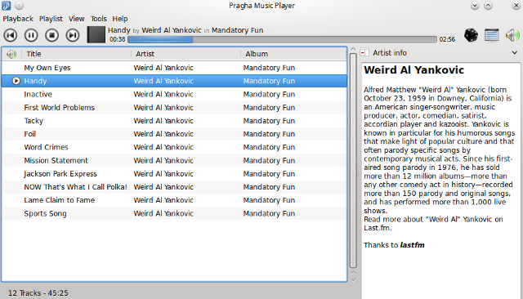Screen dimensions: 523x299
Task: Select NOW That's What I Call Polka!
Action: pyautogui.click(x=174, y=187)
